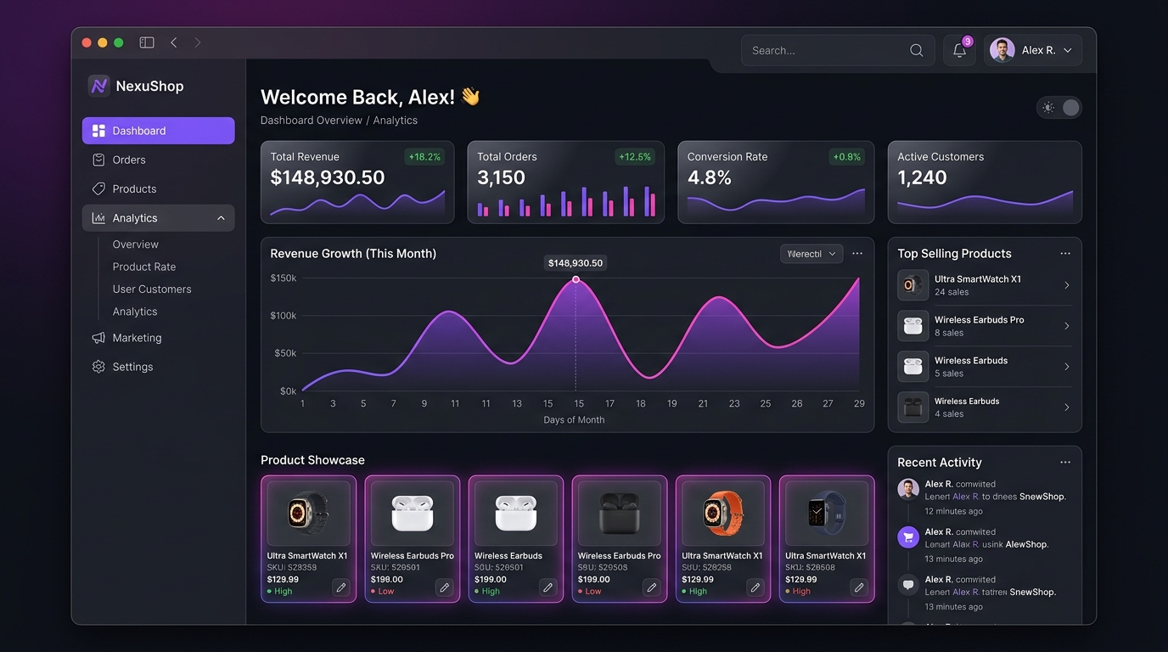
Task: Open the Recent Activity three-dot menu
Action: pyautogui.click(x=1065, y=463)
